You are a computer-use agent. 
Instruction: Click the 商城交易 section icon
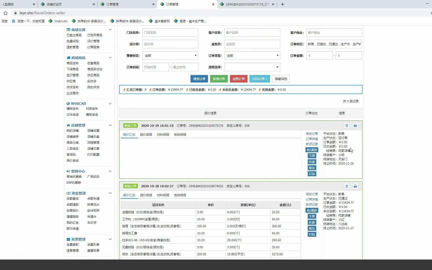pyautogui.click(x=68, y=30)
